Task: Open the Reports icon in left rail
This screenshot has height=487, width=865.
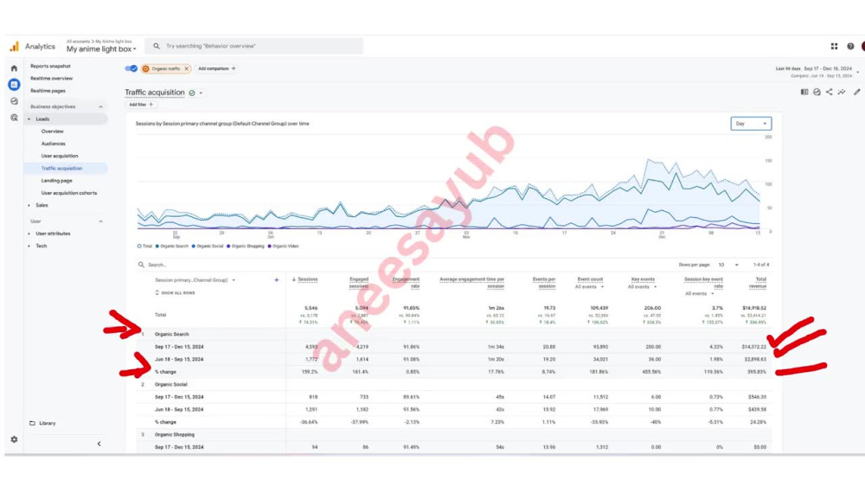Action: pos(15,85)
